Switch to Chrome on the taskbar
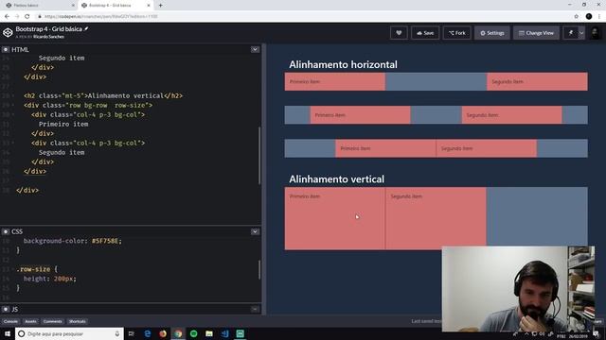Viewport: 606px width, 340px height. click(178, 333)
